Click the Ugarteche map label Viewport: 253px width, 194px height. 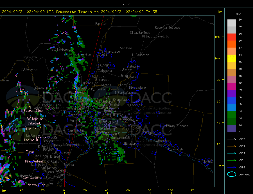click(x=76, y=130)
